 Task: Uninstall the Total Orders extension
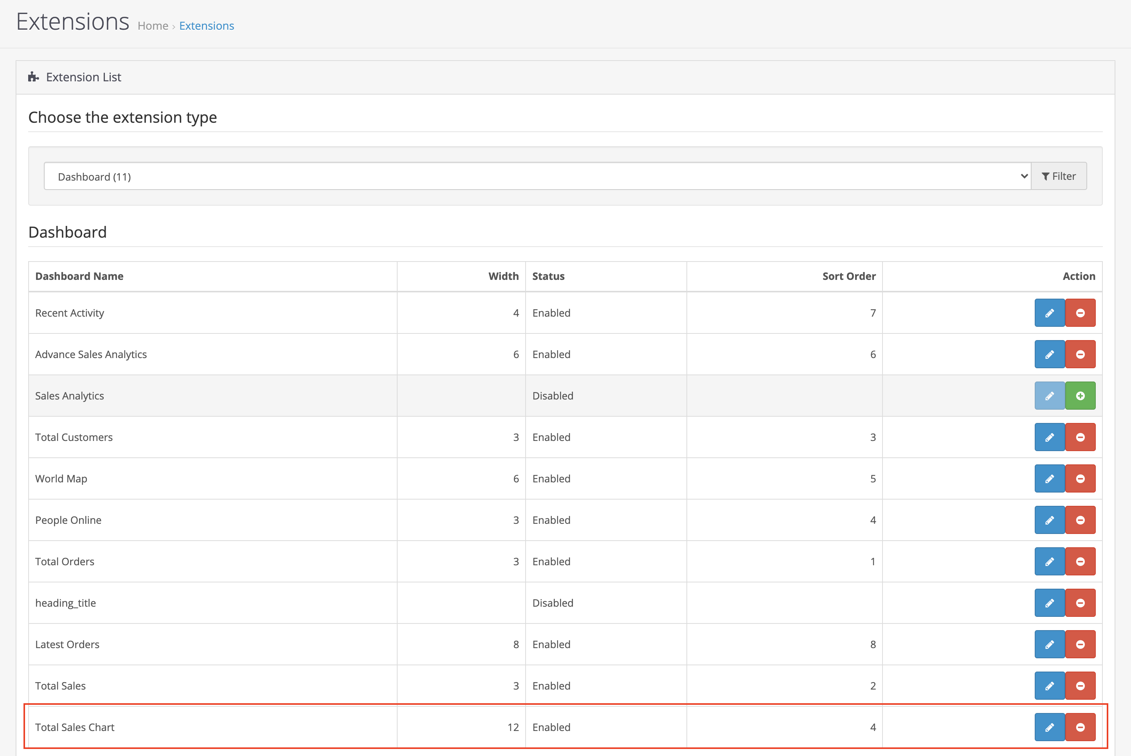(1080, 562)
